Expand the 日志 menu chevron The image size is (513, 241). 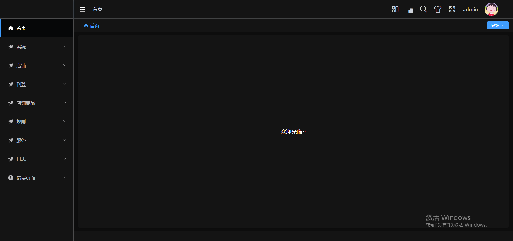[x=65, y=159]
